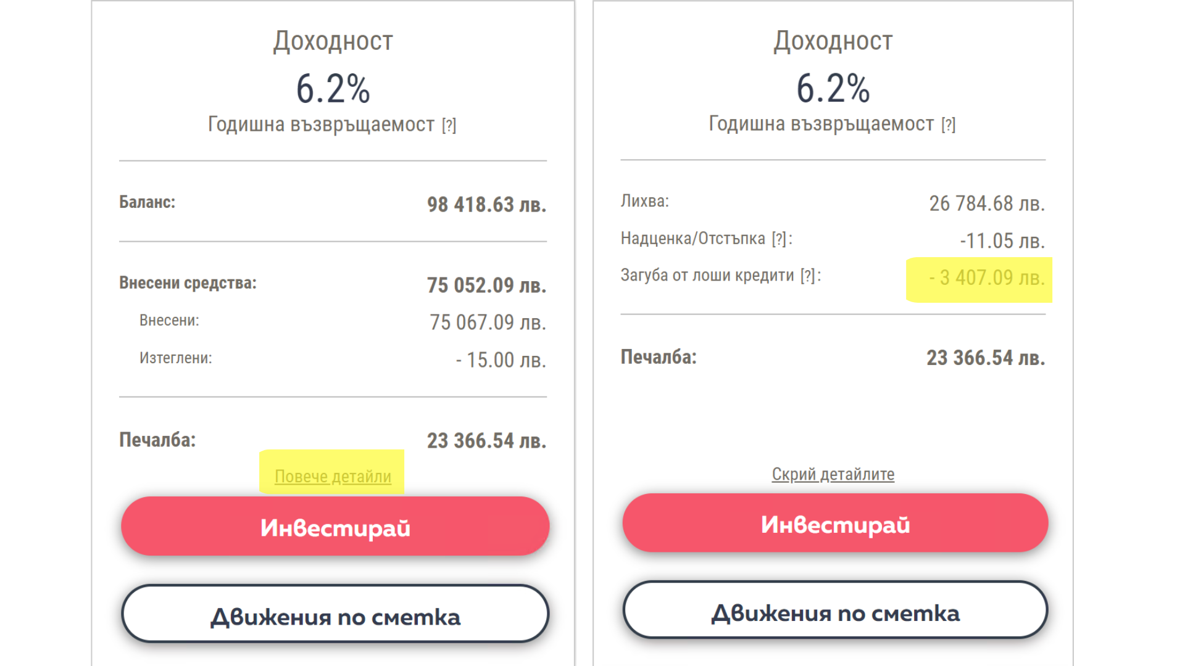Click the Печалба value in left card
Viewport: 1185px width, 666px height.
coord(486,440)
